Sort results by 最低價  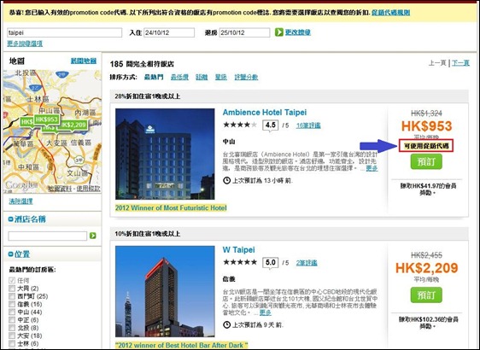point(179,77)
